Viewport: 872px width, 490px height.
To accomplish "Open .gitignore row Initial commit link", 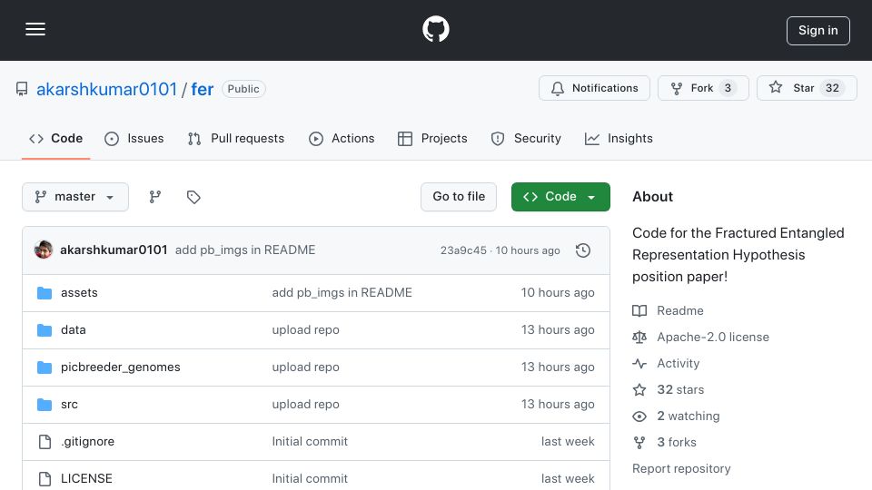I will point(310,442).
